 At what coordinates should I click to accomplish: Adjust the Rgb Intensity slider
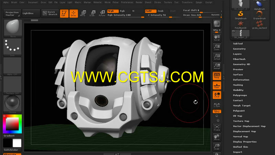coord(125,15)
